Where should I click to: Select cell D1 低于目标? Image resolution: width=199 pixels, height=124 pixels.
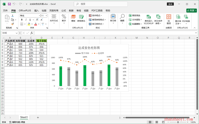click(42, 41)
